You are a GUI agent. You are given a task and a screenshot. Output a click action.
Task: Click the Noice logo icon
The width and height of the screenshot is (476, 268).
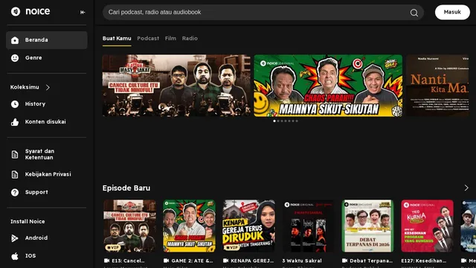[16, 12]
